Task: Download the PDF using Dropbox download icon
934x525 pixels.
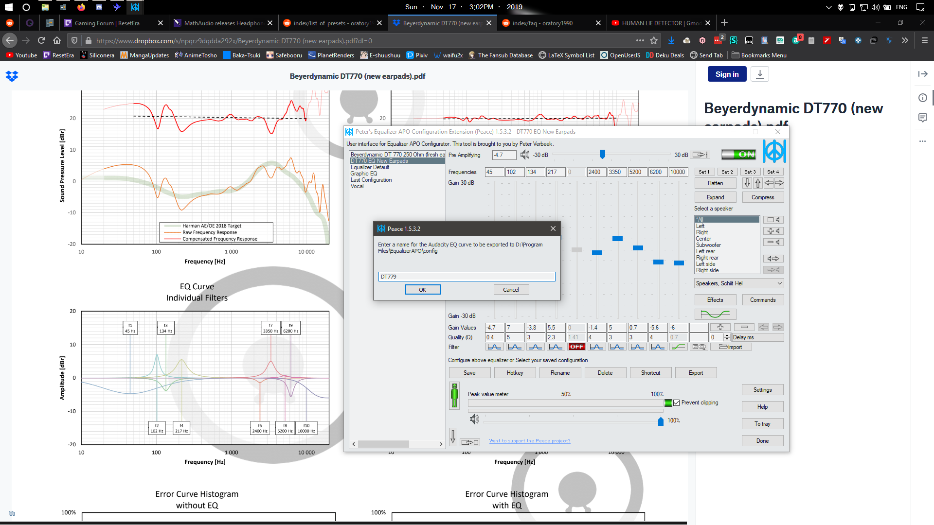Action: point(759,74)
